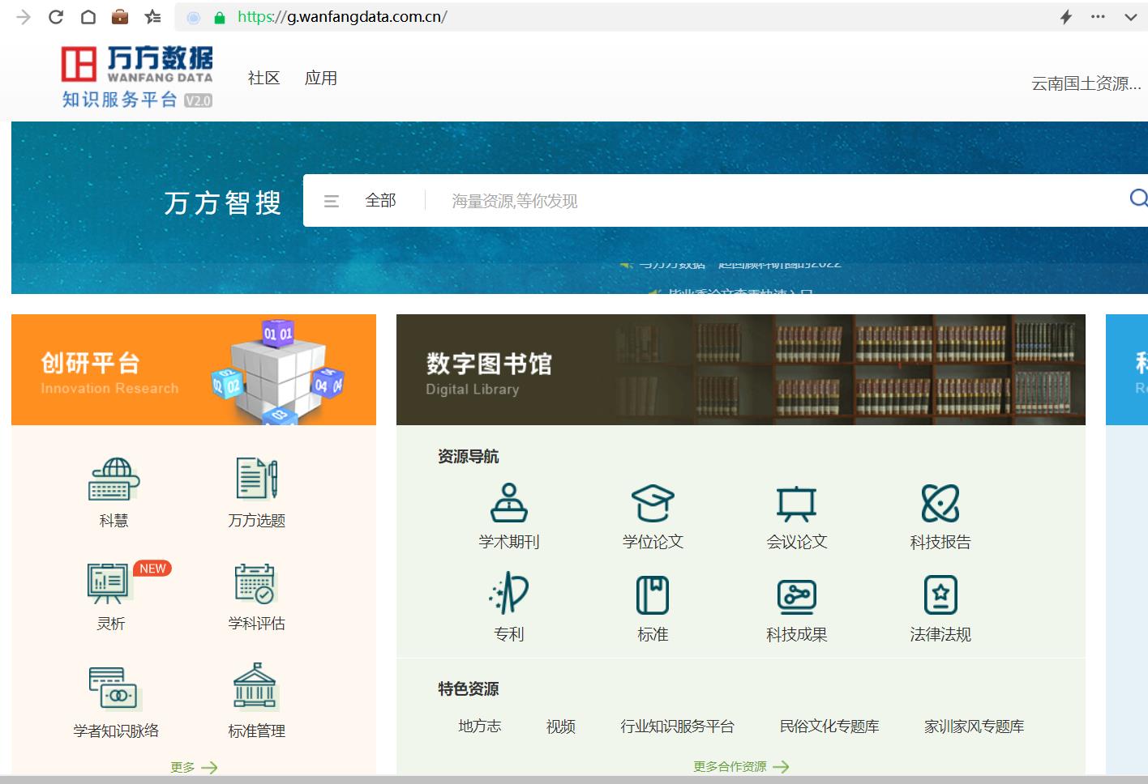Open 学术期刊 resource icon
The width and height of the screenshot is (1148, 784).
click(509, 502)
